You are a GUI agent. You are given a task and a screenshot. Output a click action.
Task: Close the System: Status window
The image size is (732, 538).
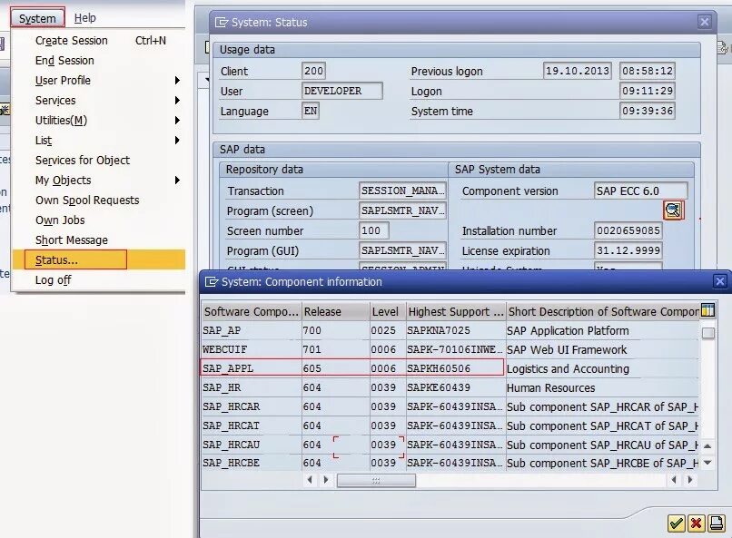click(x=704, y=22)
